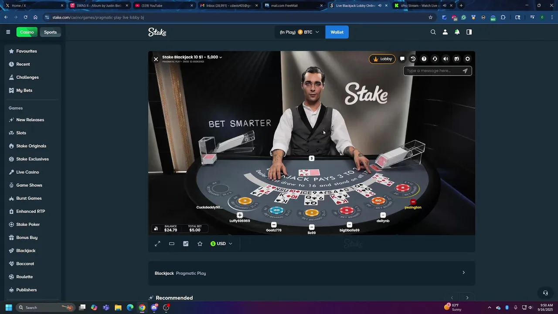Go to the Stake logo home
Viewport: 558px width, 314px height.
tap(157, 32)
